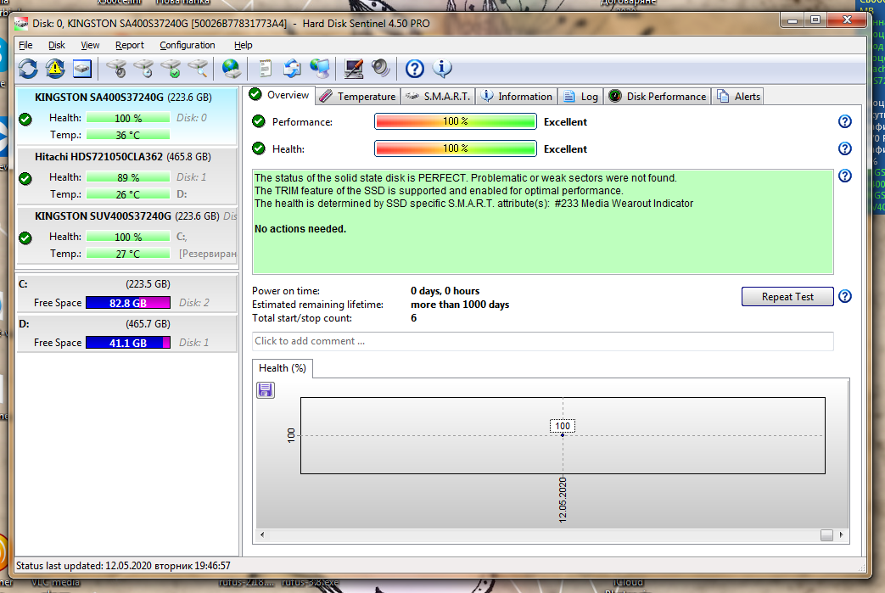Click the monitor with screwdriver toolbar icon
Image resolution: width=885 pixels, height=593 pixels.
(x=354, y=69)
